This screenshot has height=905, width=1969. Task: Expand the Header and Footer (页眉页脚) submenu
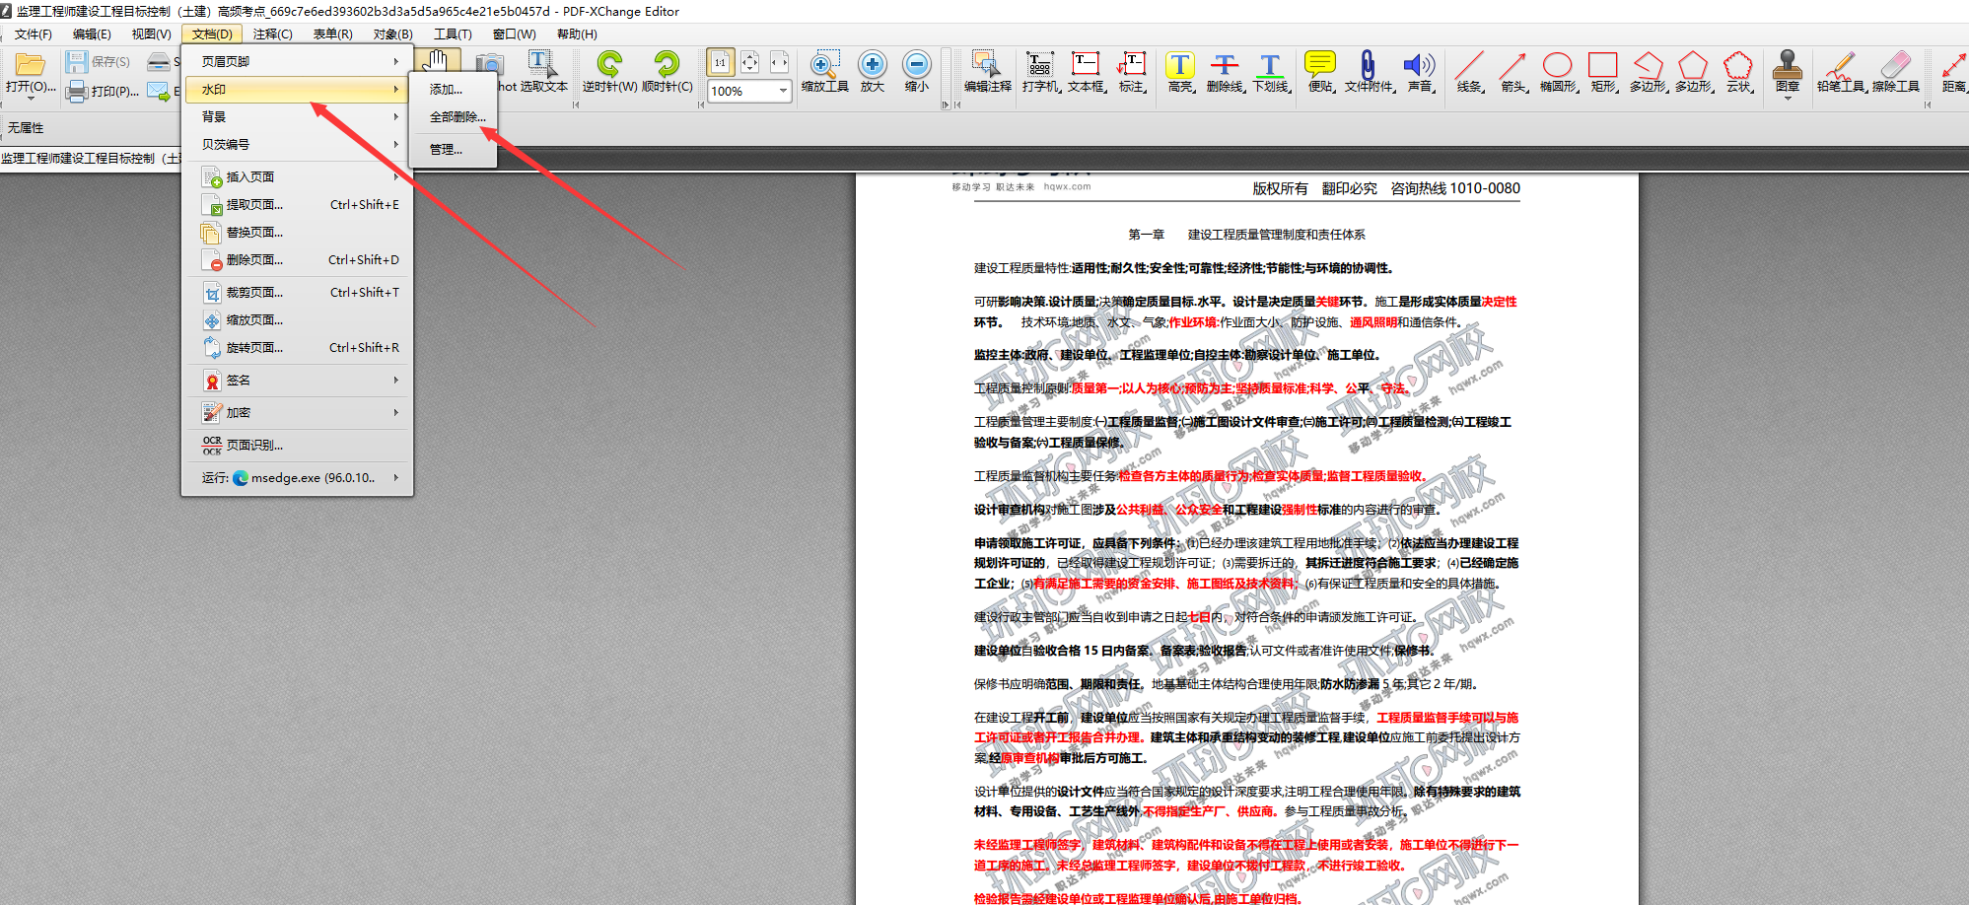tap(296, 61)
